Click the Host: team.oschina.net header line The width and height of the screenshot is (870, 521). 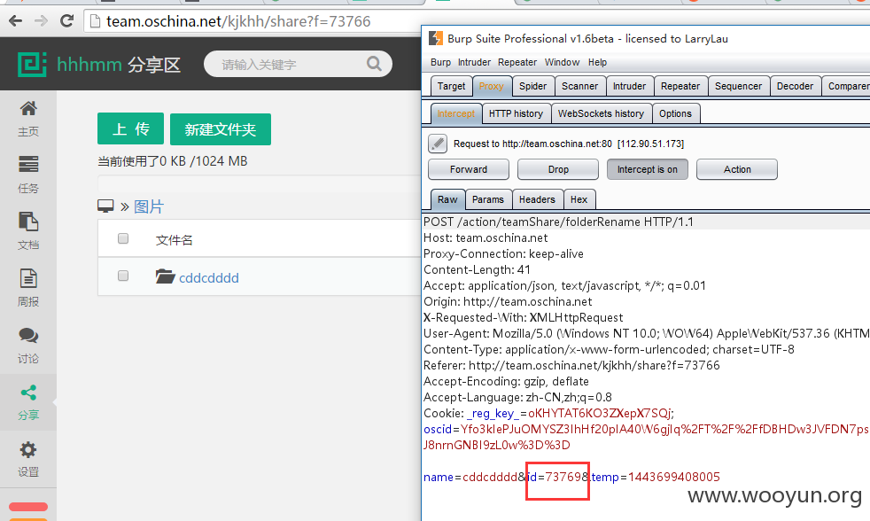[485, 238]
